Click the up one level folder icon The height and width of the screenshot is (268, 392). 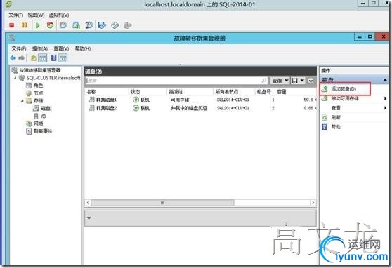pos(33,58)
